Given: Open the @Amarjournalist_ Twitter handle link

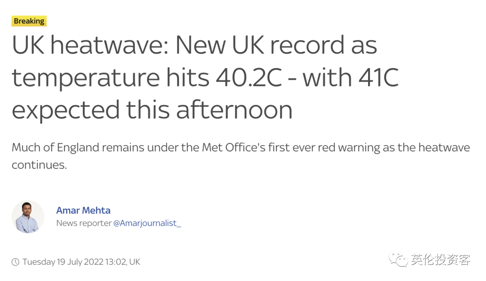Looking at the screenshot, I should click(147, 223).
